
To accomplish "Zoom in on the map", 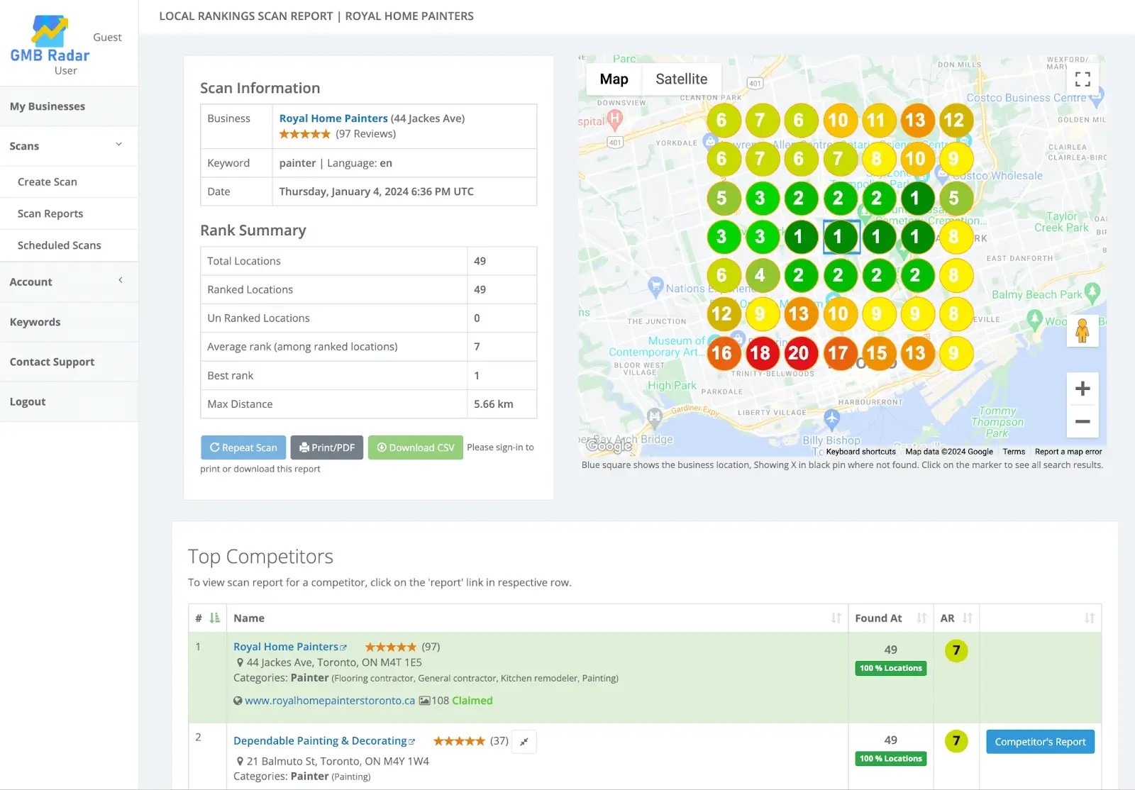I will click(1083, 389).
